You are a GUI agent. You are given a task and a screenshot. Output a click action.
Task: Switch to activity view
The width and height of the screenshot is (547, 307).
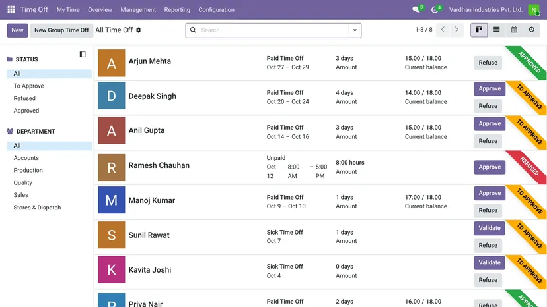531,30
